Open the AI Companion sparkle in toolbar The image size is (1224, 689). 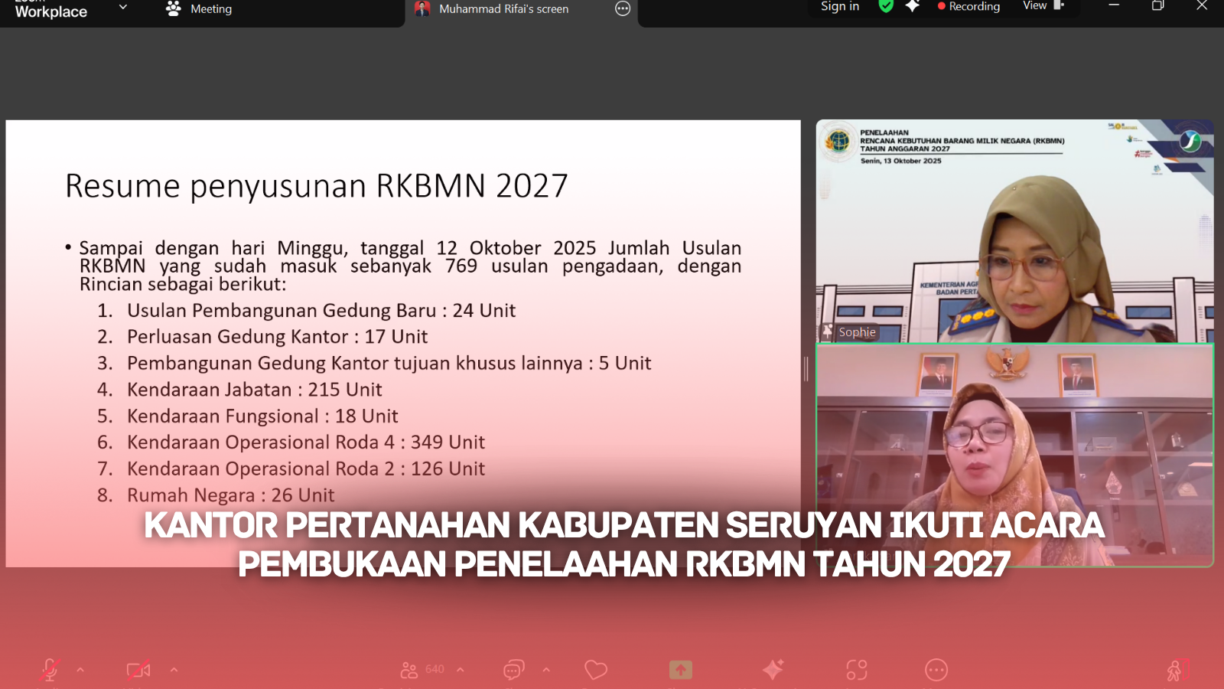(773, 670)
